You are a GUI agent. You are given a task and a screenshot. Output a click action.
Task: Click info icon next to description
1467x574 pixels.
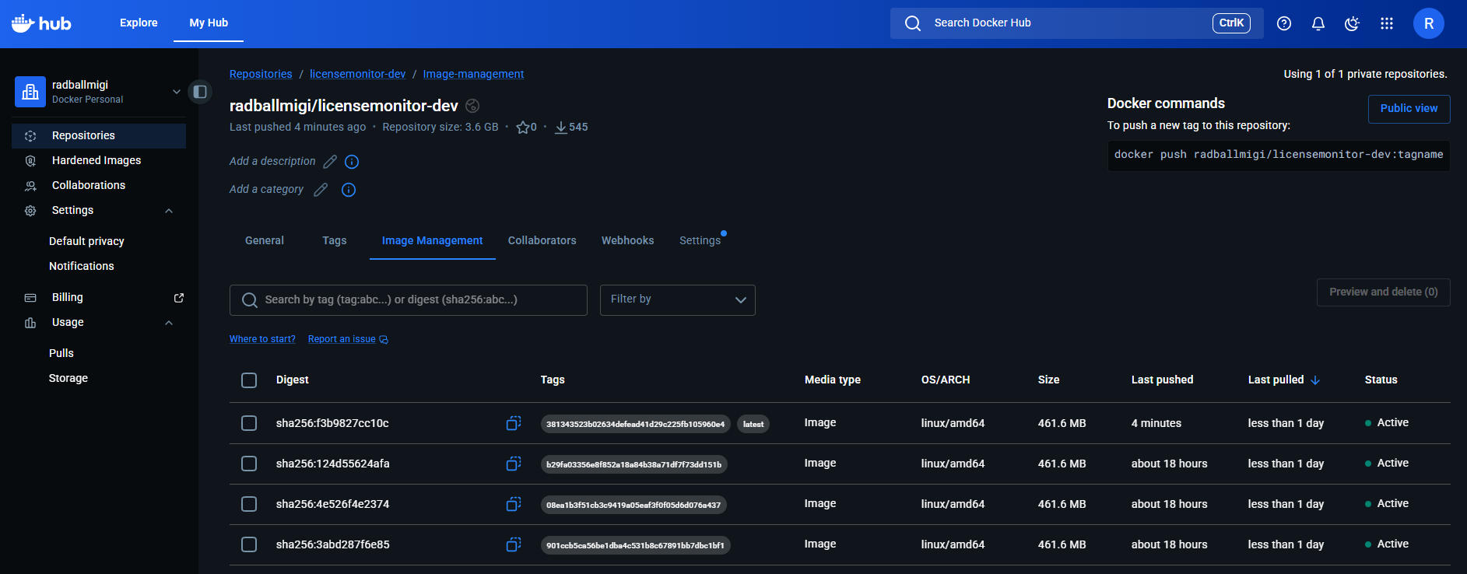[x=352, y=162]
